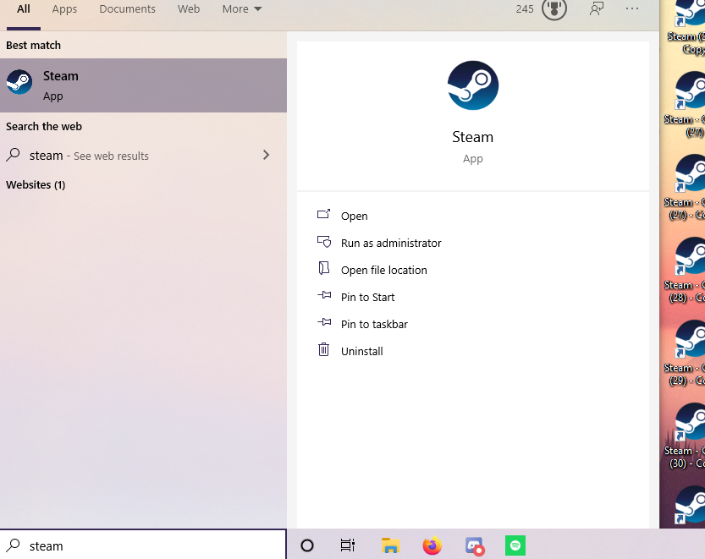Launch Firefox from taskbar
The image size is (705, 559).
(x=432, y=545)
